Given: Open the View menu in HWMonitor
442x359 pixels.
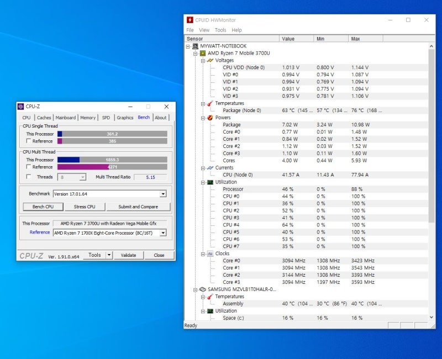Looking at the screenshot, I should coord(204,30).
